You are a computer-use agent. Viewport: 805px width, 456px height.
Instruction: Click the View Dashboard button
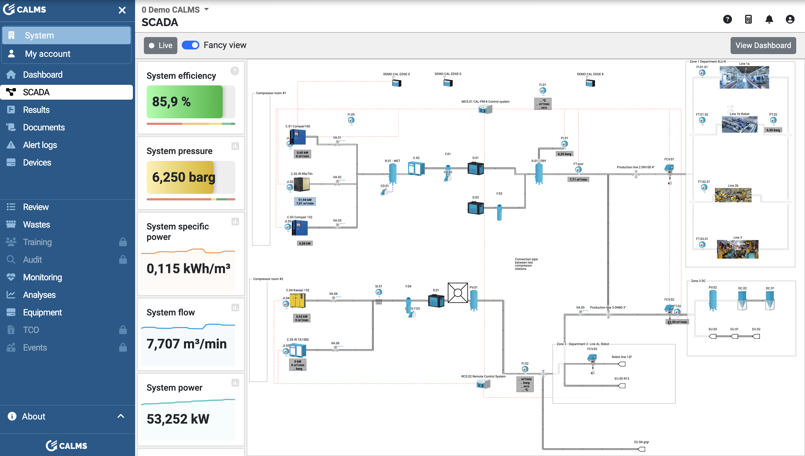(763, 45)
